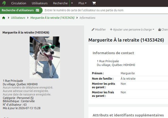The image size is (168, 118).
Task: Click the plus icon for adding dependent
Action: pos(111,29)
